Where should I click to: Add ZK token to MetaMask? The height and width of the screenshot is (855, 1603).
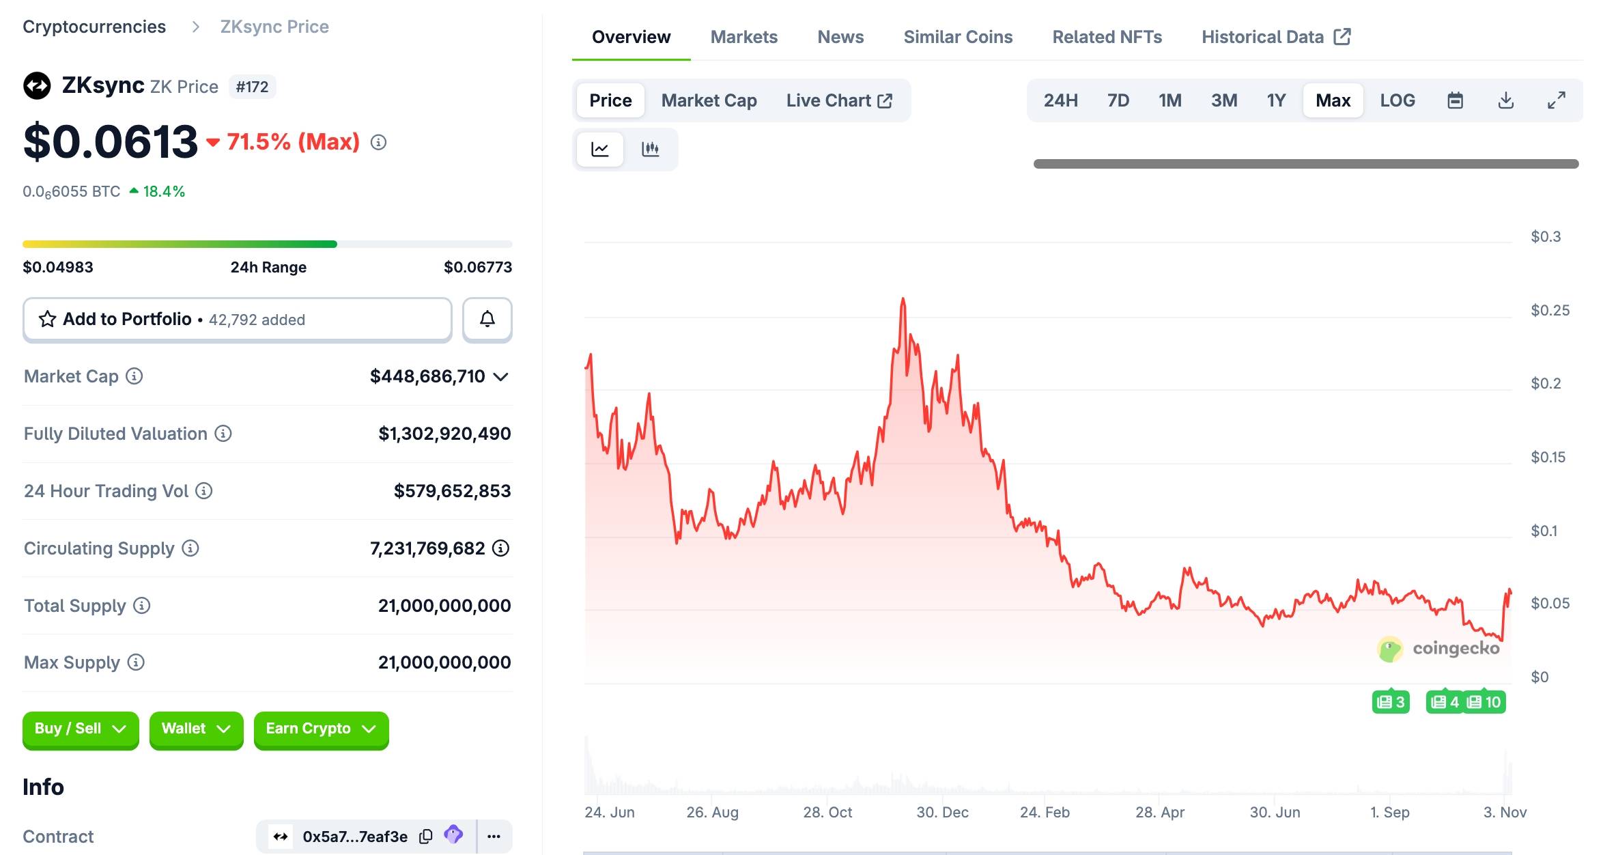click(x=454, y=836)
